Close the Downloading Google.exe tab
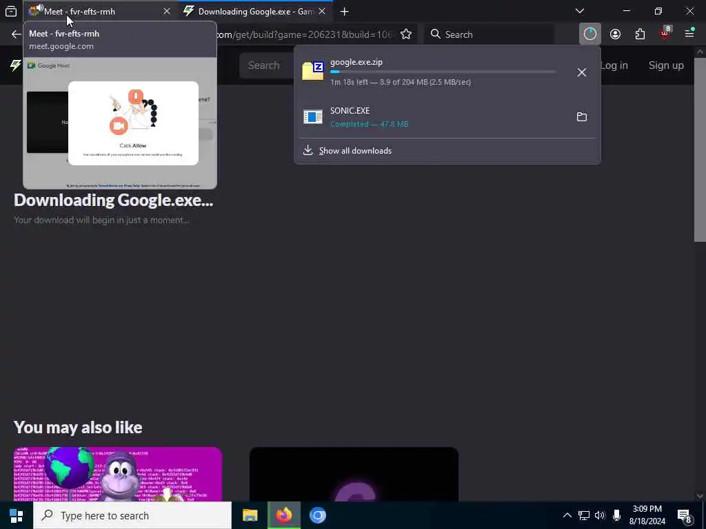 click(322, 11)
